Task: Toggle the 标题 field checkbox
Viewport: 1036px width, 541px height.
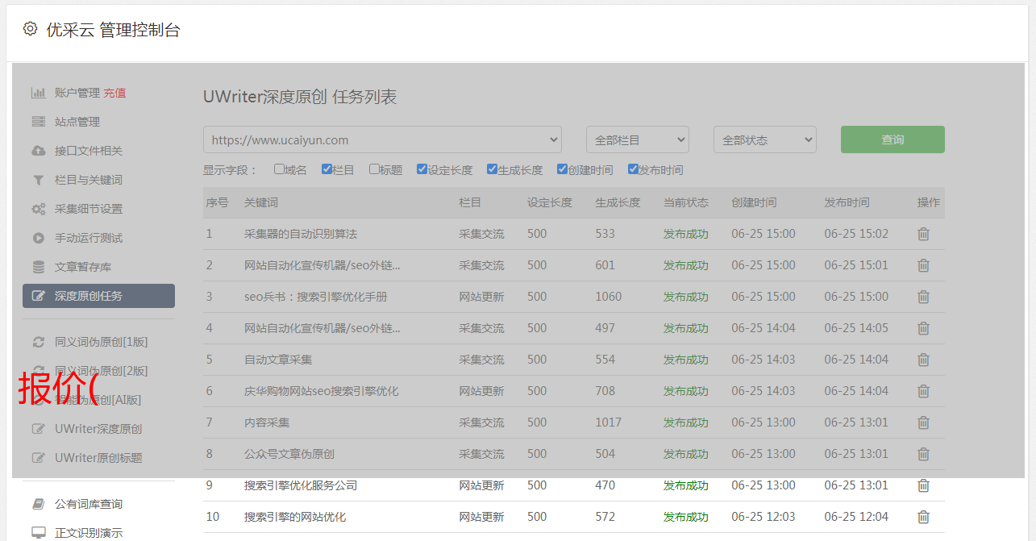Action: [374, 169]
